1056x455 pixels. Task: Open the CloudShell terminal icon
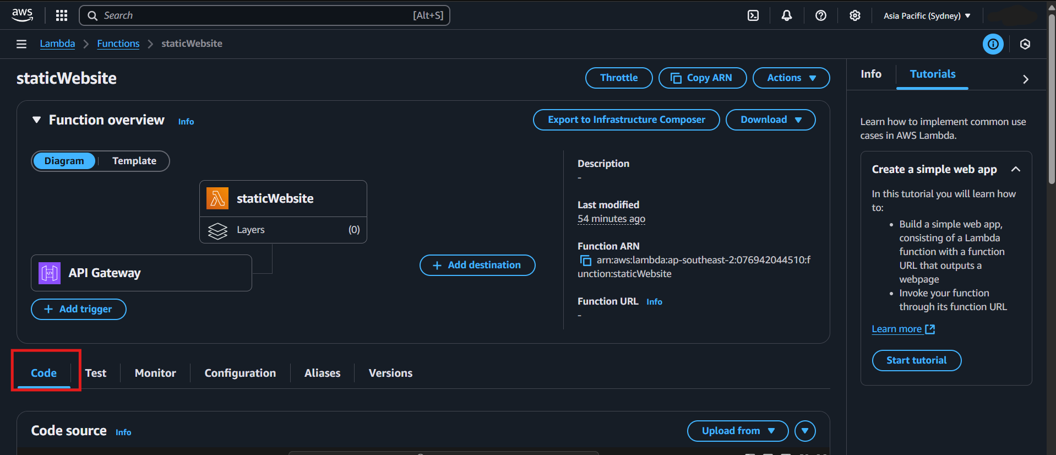753,15
